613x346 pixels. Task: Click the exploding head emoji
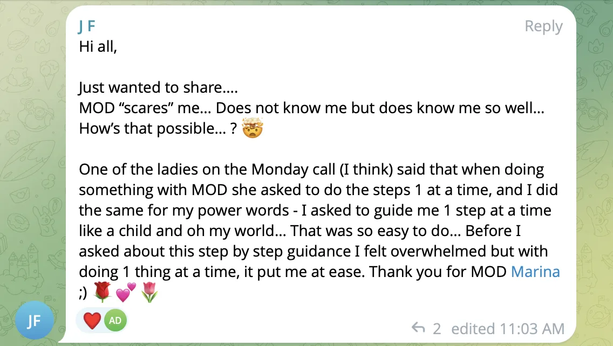point(253,128)
